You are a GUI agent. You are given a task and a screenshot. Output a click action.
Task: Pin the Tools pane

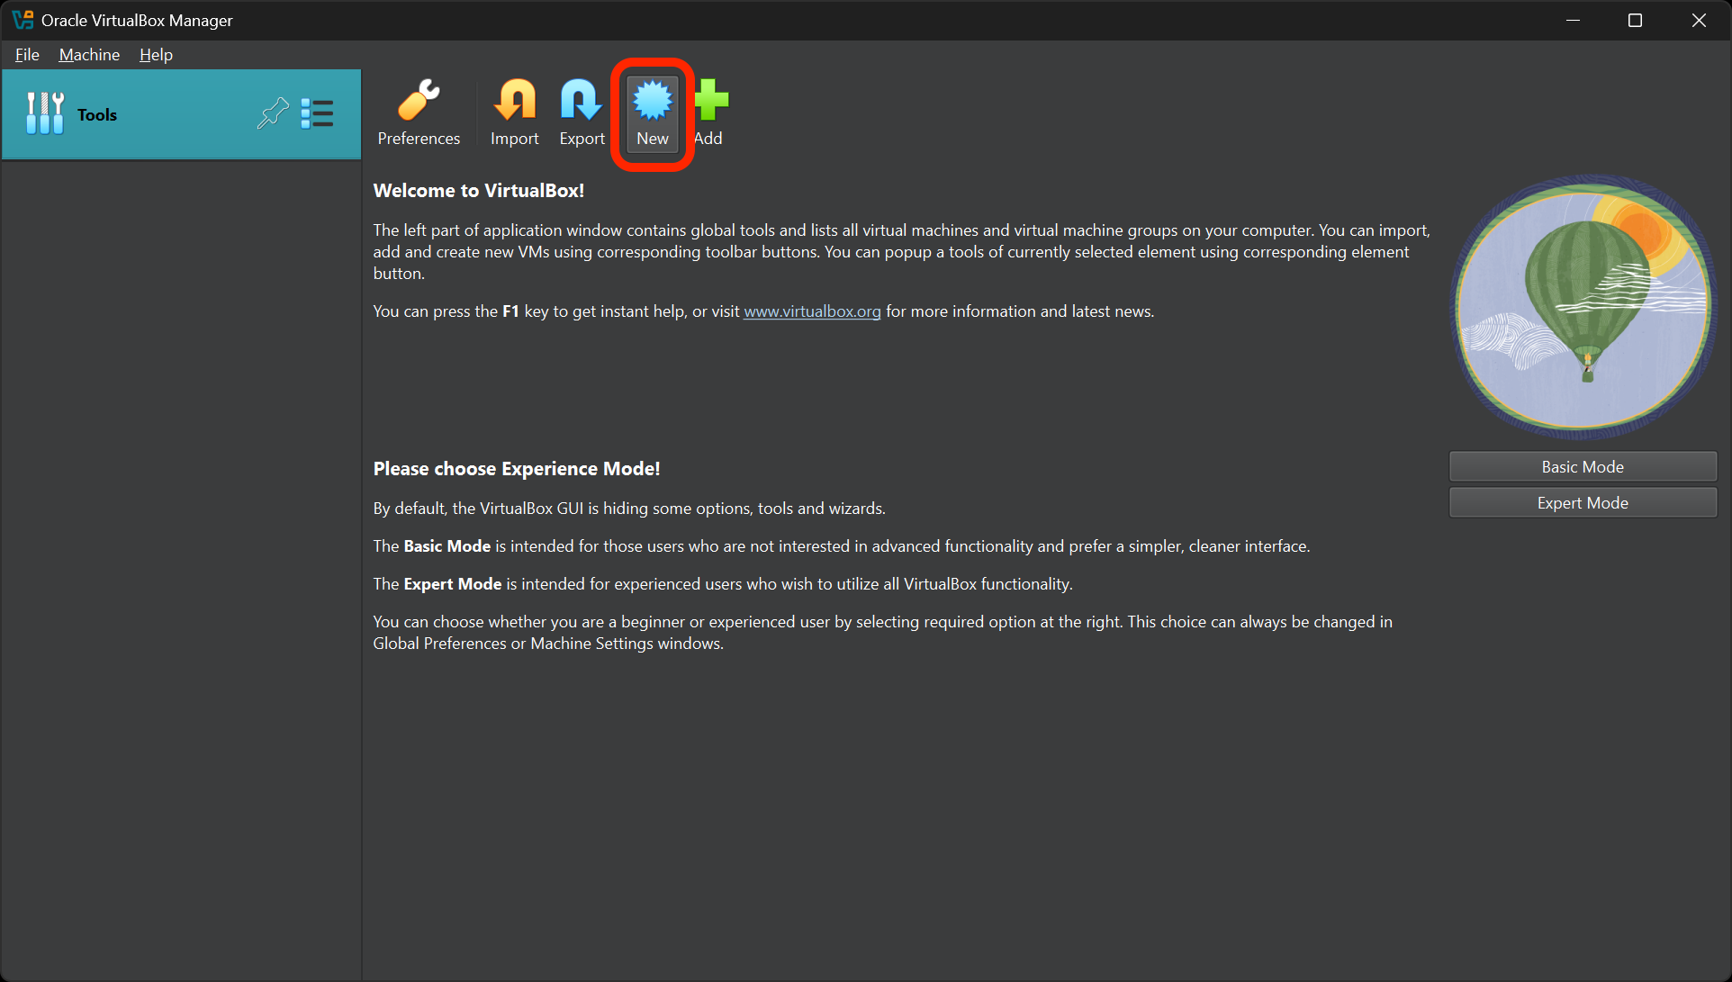tap(273, 113)
